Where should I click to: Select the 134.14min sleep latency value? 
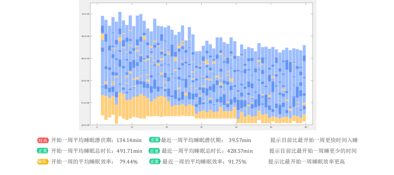click(130, 140)
